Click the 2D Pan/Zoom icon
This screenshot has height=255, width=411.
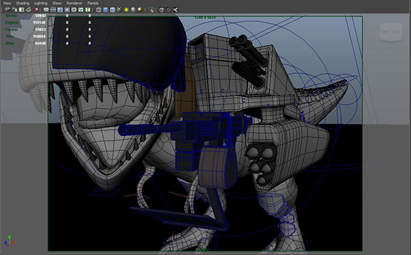pos(36,10)
